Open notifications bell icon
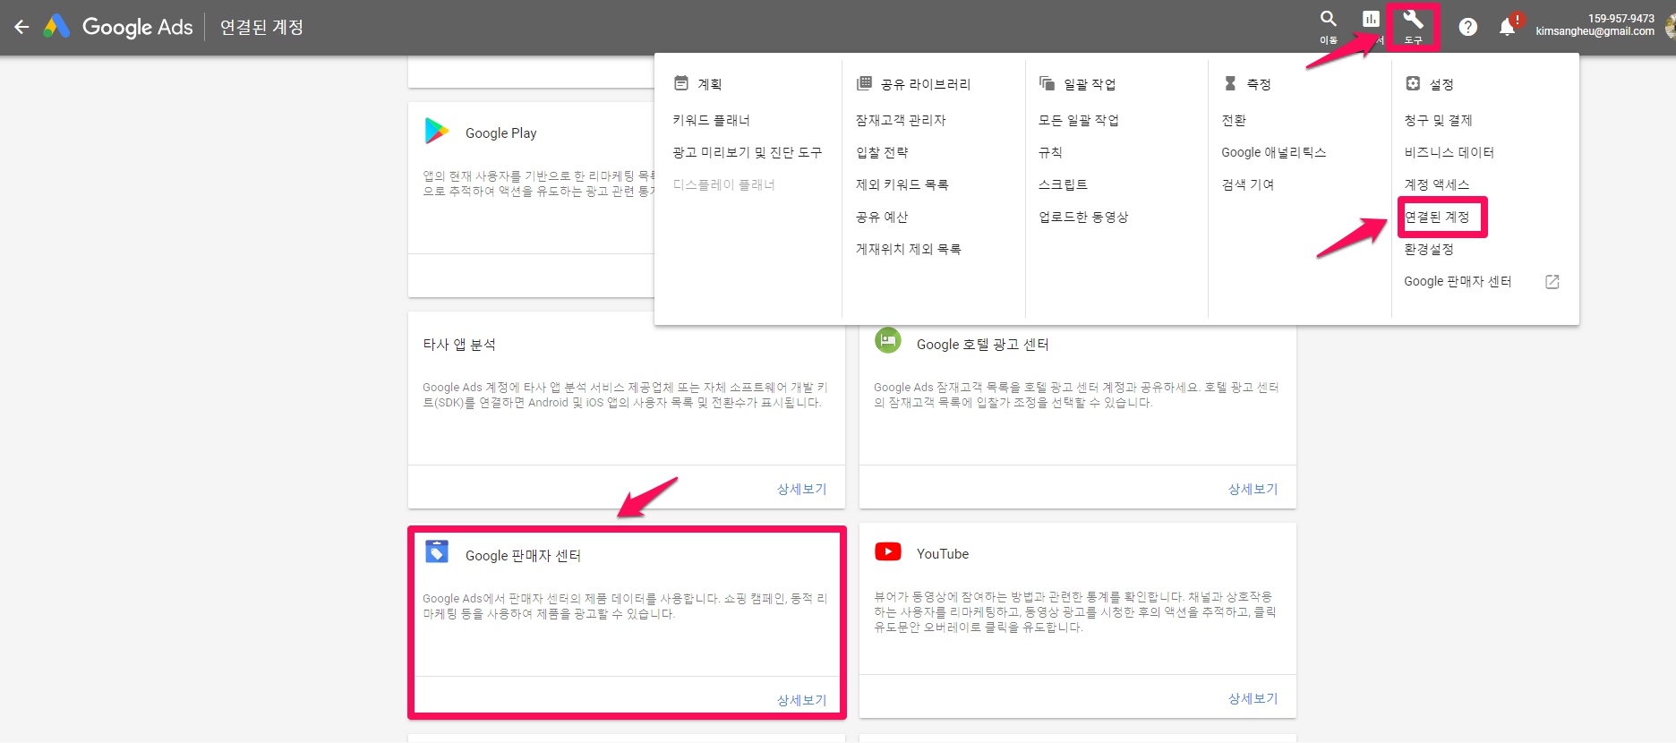The image size is (1676, 743). click(x=1507, y=27)
